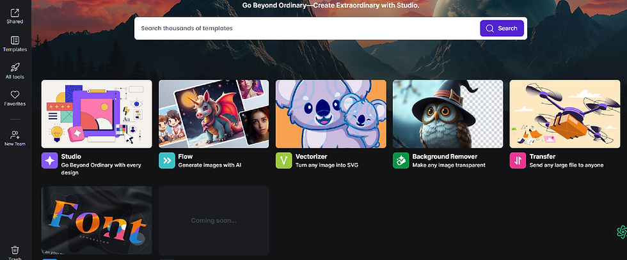
Task: Click 'Send any large file to anyone' text
Action: (x=567, y=165)
